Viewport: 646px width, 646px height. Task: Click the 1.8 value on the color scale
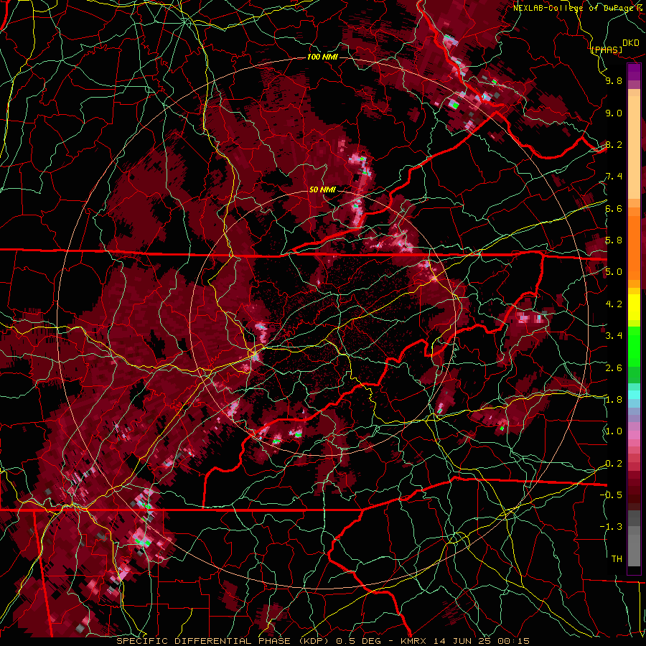click(x=614, y=400)
